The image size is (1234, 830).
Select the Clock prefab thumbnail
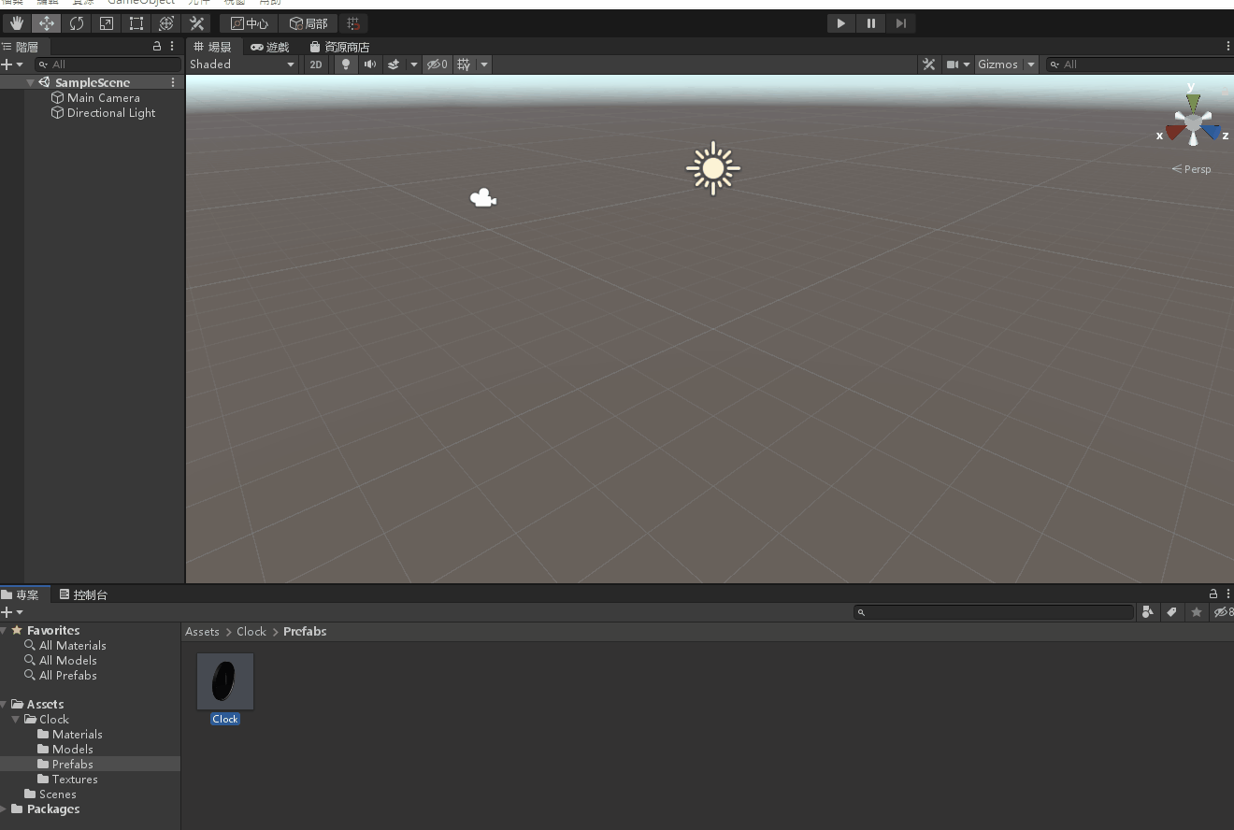pyautogui.click(x=225, y=681)
